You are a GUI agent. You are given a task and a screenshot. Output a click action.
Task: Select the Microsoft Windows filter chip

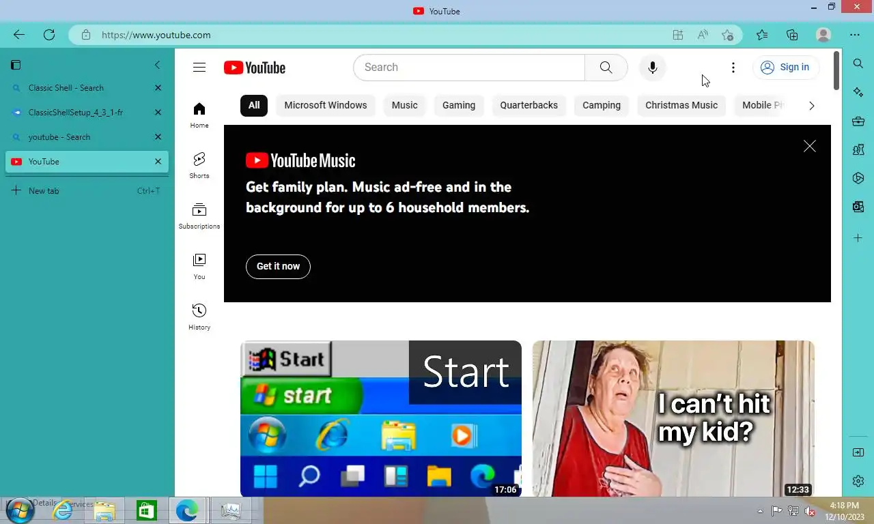pos(326,105)
